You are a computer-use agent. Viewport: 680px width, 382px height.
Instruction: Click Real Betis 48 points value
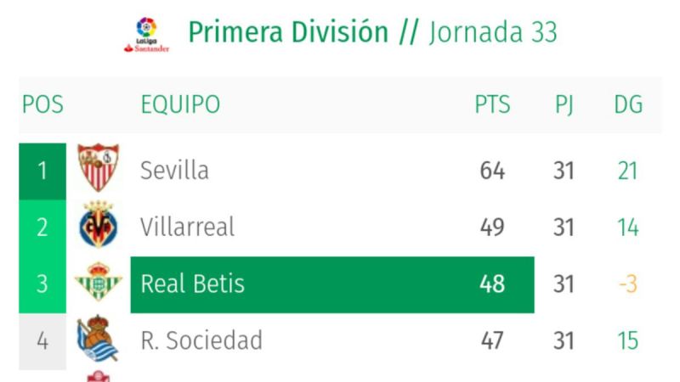tap(492, 284)
